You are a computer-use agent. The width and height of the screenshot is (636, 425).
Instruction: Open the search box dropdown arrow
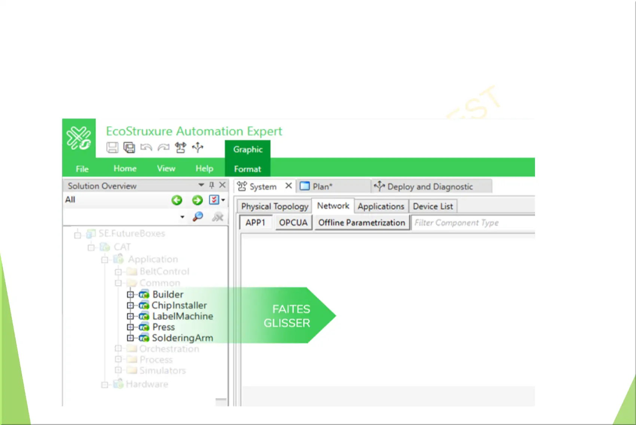click(182, 217)
